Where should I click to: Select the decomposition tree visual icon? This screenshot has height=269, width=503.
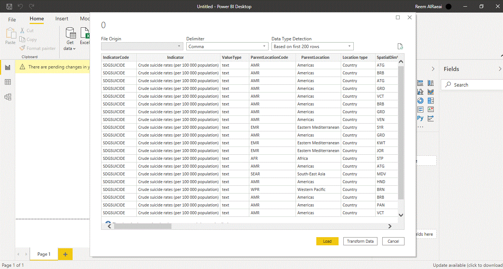coord(430,118)
